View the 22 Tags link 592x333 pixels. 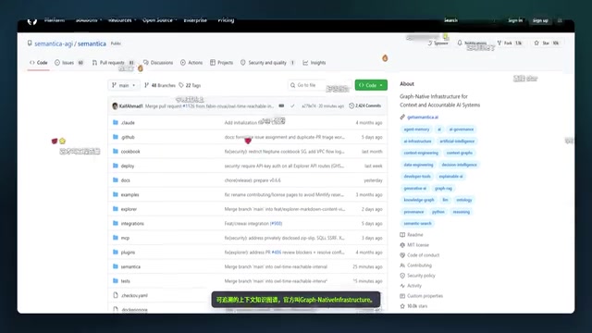tap(190, 85)
